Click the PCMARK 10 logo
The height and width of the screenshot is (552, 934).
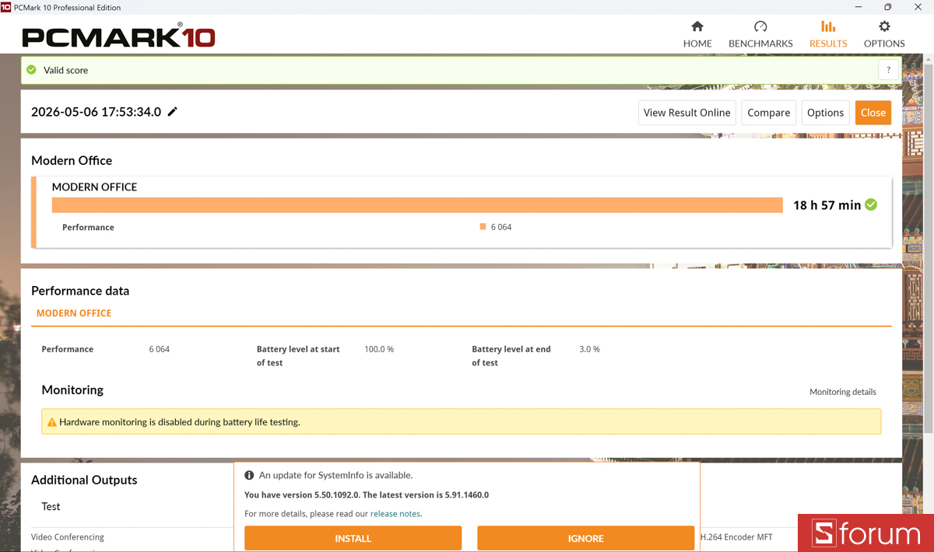[118, 37]
